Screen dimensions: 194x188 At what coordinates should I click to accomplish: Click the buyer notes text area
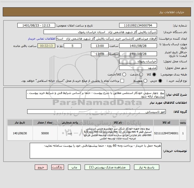click(95, 151)
